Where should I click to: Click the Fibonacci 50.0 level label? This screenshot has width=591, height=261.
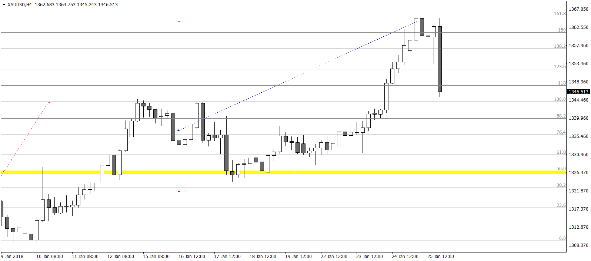[x=561, y=169]
